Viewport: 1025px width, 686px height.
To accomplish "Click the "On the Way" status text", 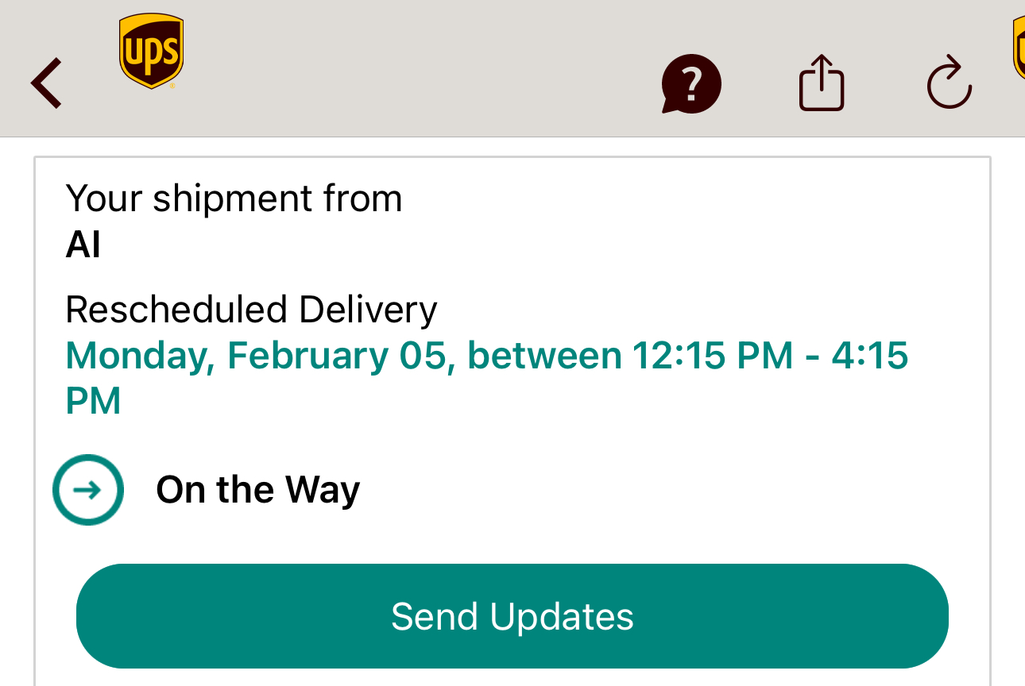I will click(257, 490).
